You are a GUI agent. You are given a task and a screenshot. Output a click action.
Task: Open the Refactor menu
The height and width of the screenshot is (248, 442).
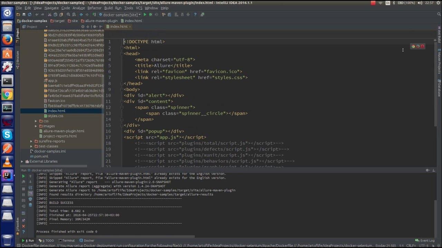point(94,8)
